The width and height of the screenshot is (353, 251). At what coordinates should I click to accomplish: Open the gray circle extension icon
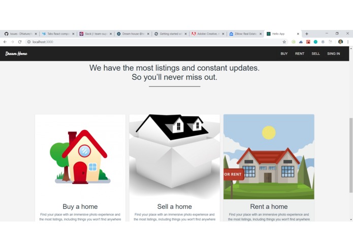[x=323, y=42]
